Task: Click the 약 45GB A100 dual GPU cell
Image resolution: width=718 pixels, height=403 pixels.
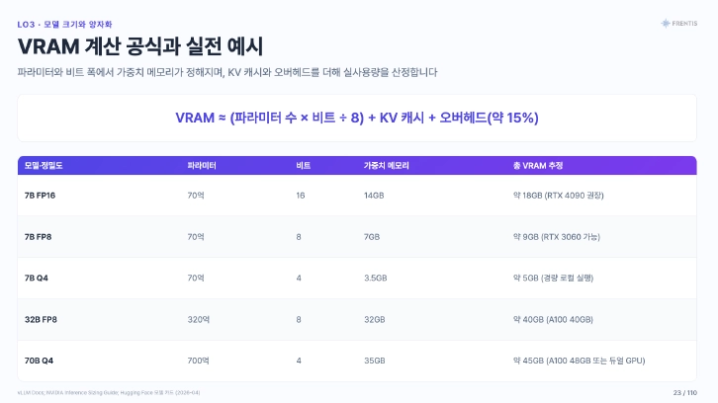Action: pyautogui.click(x=579, y=361)
